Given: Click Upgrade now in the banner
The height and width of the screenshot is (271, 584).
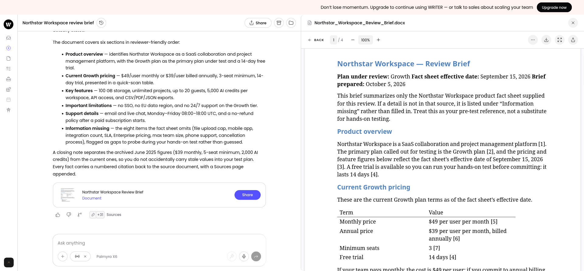Looking at the screenshot, I should 554,7.
